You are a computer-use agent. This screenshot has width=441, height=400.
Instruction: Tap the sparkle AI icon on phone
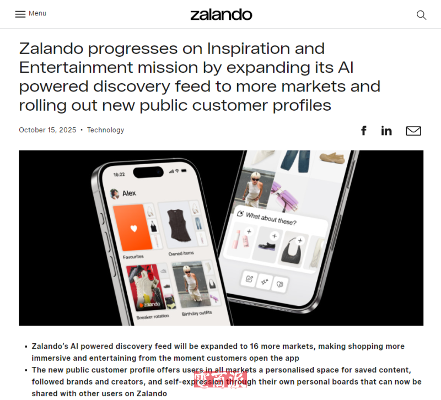[265, 282]
